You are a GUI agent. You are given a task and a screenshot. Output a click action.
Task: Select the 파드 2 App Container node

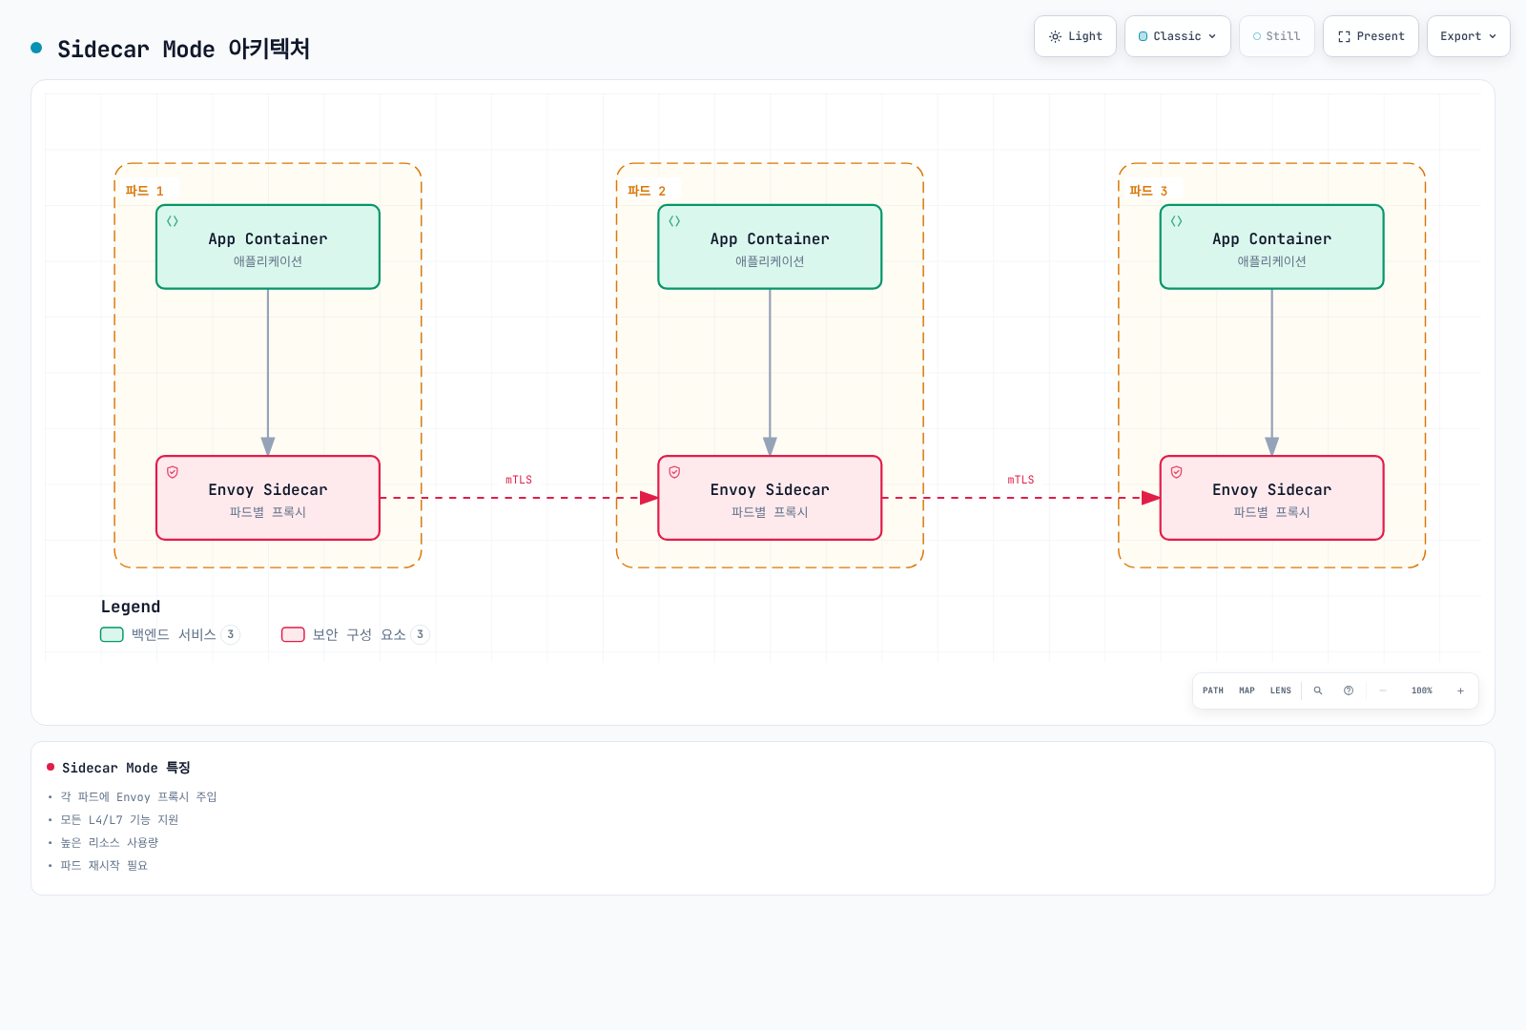point(770,247)
